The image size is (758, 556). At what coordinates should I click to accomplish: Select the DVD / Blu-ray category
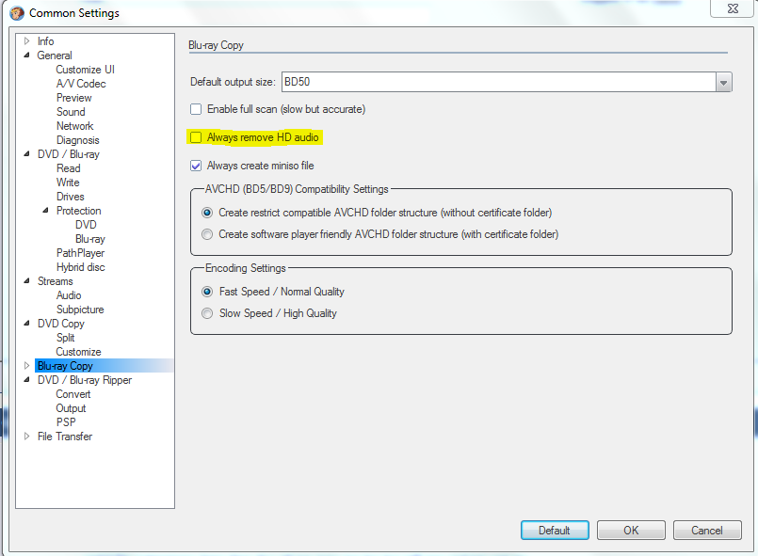[x=68, y=154]
